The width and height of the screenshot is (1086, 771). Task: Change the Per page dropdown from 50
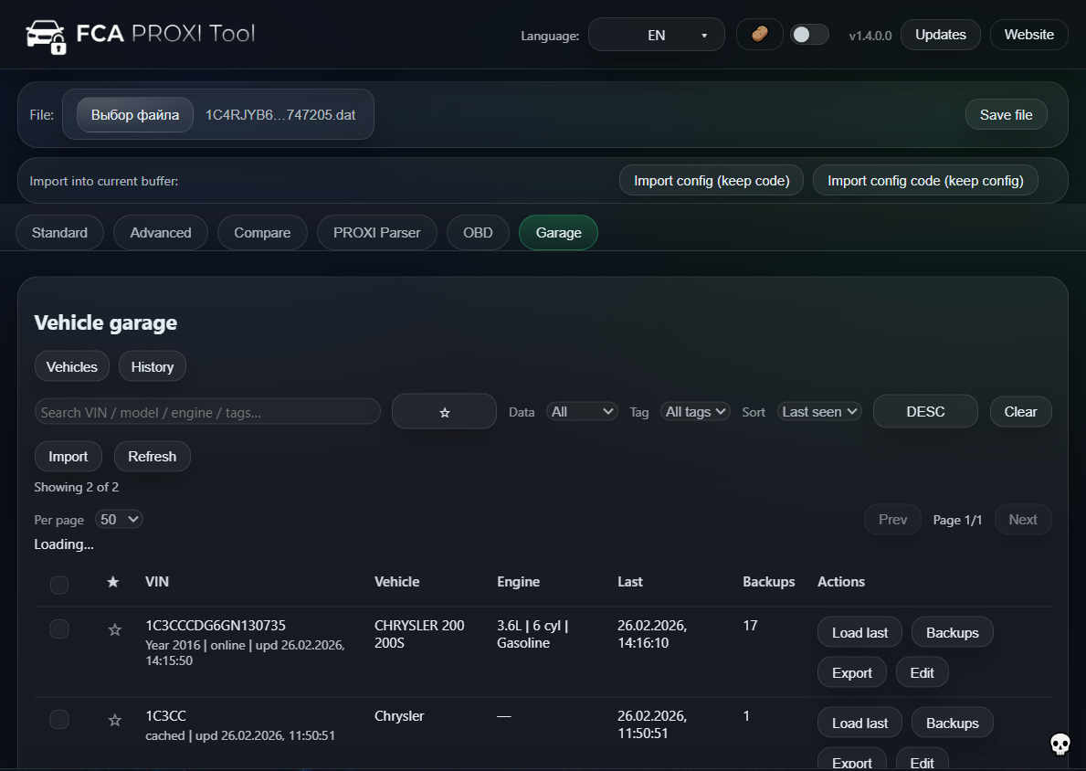click(119, 519)
